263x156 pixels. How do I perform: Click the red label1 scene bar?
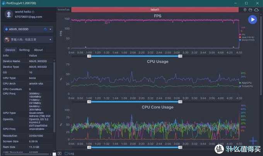tap(155, 10)
